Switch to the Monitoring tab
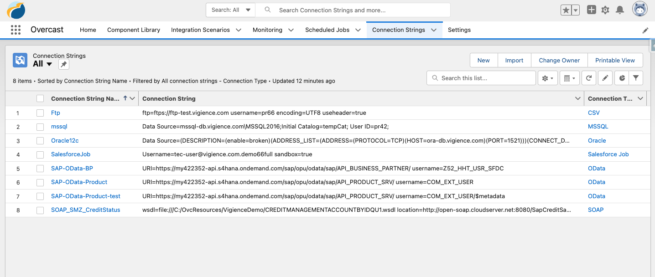The width and height of the screenshot is (655, 277). pyautogui.click(x=267, y=30)
